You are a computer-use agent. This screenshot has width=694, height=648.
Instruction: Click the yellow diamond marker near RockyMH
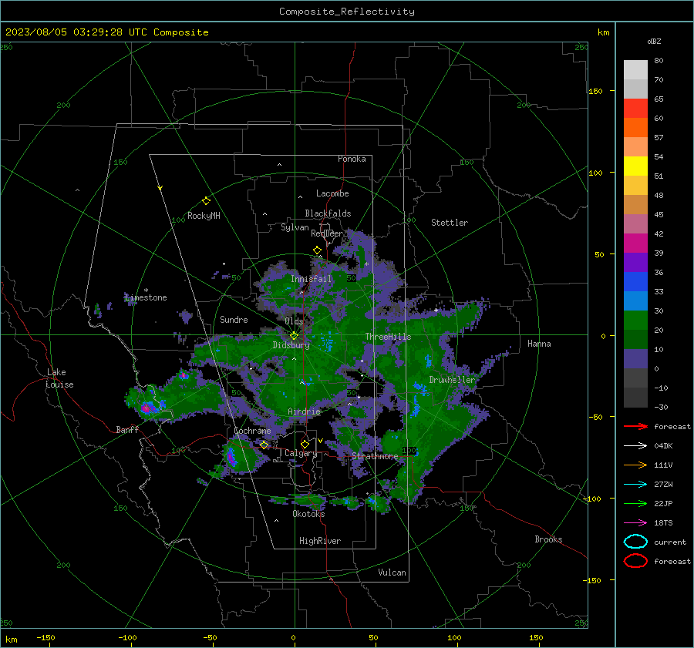(206, 201)
